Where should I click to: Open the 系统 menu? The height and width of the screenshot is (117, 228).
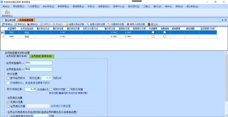coord(6,6)
